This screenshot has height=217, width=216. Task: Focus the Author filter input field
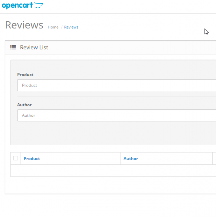115,115
